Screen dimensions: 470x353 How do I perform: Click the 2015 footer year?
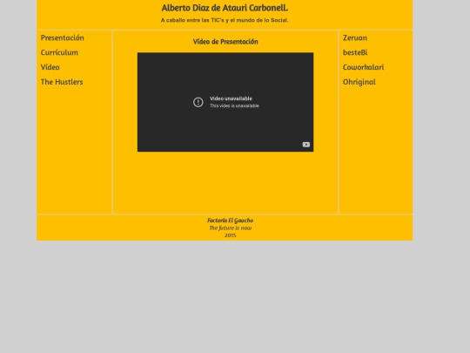[230, 235]
